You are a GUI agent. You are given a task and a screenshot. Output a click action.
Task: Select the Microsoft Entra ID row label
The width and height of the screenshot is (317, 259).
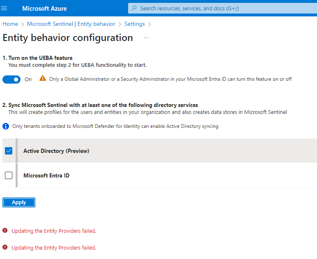click(x=46, y=175)
